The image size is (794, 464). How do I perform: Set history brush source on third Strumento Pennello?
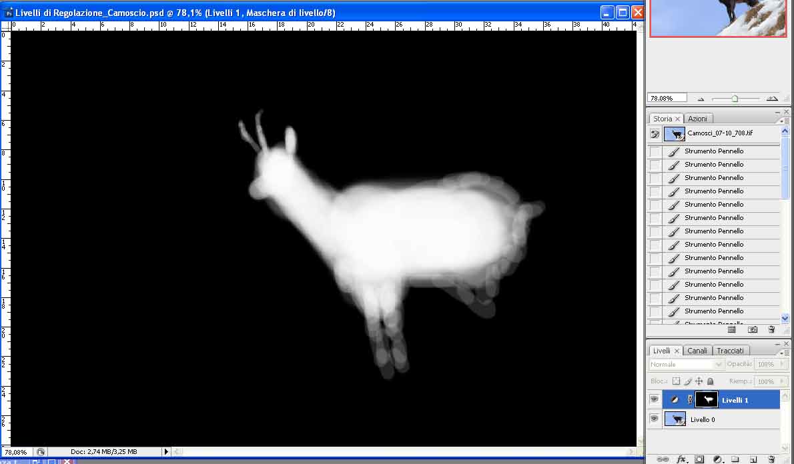coord(655,177)
